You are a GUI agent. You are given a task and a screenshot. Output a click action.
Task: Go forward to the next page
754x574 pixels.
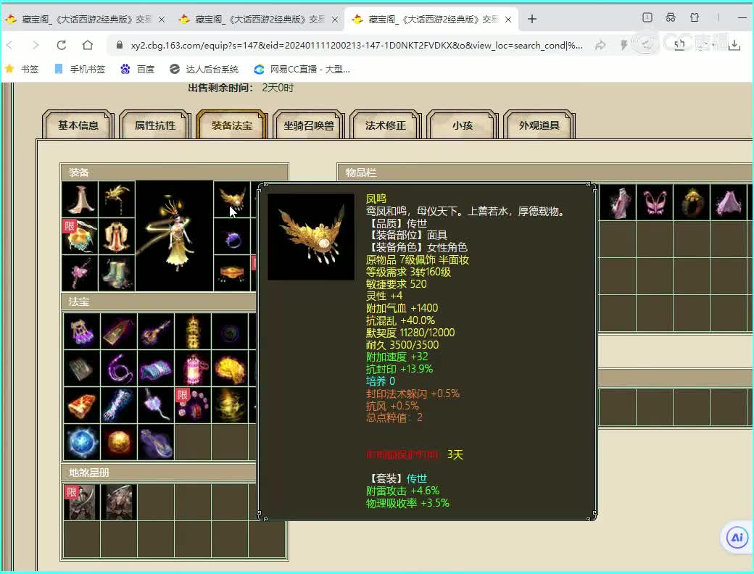point(36,45)
